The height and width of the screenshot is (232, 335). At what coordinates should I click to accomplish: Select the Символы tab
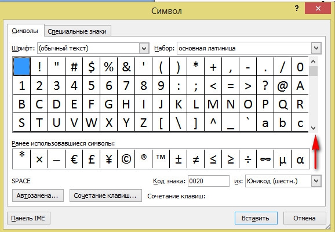(x=25, y=31)
